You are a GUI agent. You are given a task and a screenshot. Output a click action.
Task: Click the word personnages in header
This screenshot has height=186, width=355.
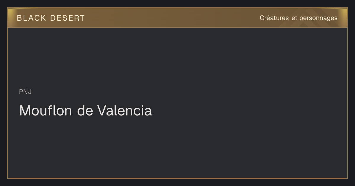coord(318,18)
